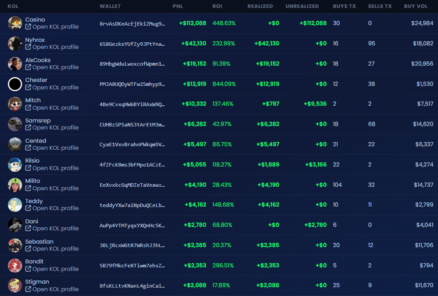Select wallet address 3BLjRcxWGtR7WRshJ3hL...

pos(132,245)
